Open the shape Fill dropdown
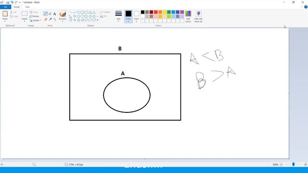The width and height of the screenshot is (308, 173). click(104, 16)
